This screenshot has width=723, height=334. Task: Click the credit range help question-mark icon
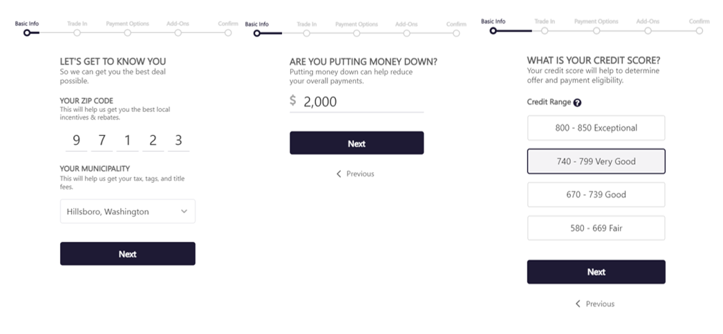[x=577, y=103]
